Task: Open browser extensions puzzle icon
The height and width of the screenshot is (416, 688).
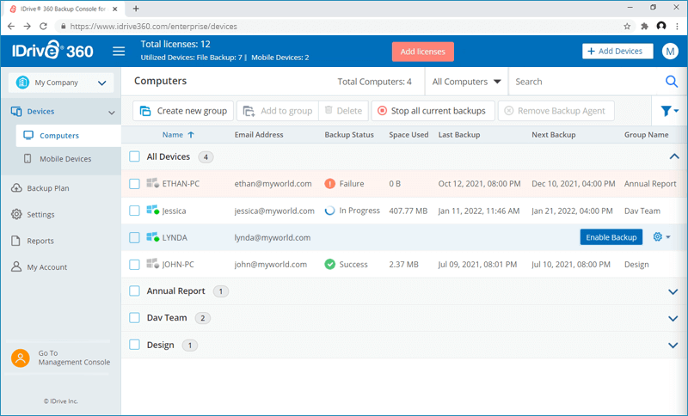Action: click(x=644, y=27)
